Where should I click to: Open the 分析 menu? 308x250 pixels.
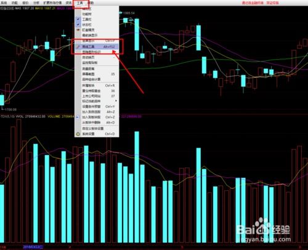coord(36,3)
